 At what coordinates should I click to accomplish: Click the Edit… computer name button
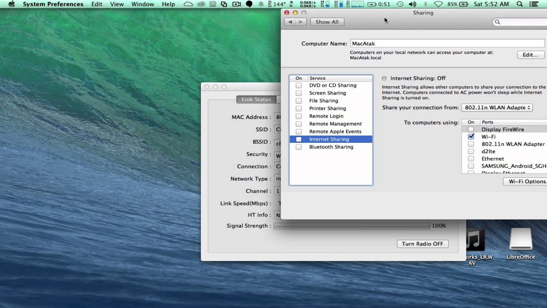(x=531, y=55)
